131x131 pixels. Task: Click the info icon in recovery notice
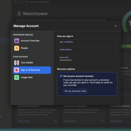[61, 76]
